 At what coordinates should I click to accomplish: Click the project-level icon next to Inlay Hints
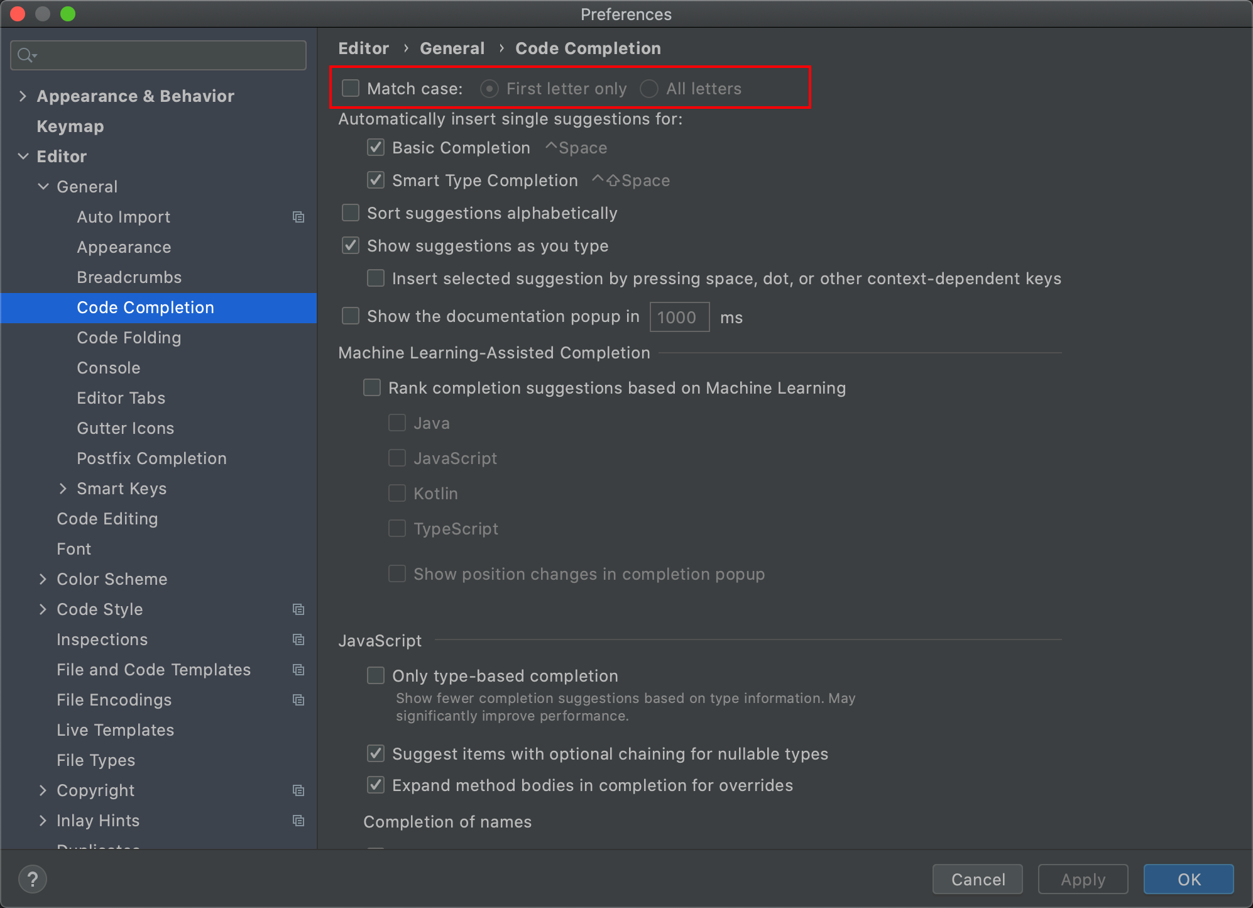click(x=298, y=821)
